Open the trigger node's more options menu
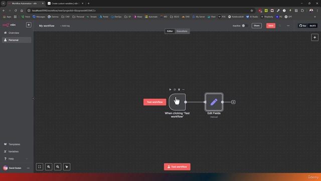Viewport: 321px width, 181px height. tap(184, 89)
